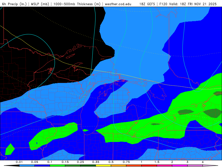Click the '0.15' legend value
This screenshot has height=167, width=222.
click(65, 162)
